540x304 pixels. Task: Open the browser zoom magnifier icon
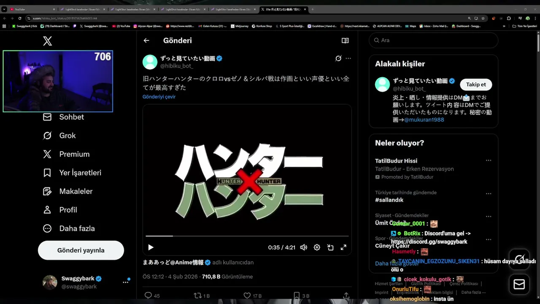(x=470, y=18)
